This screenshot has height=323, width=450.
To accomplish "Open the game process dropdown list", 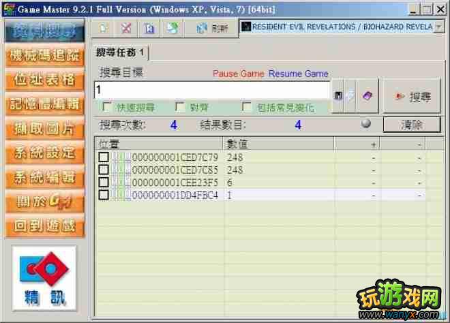I will pos(438,27).
